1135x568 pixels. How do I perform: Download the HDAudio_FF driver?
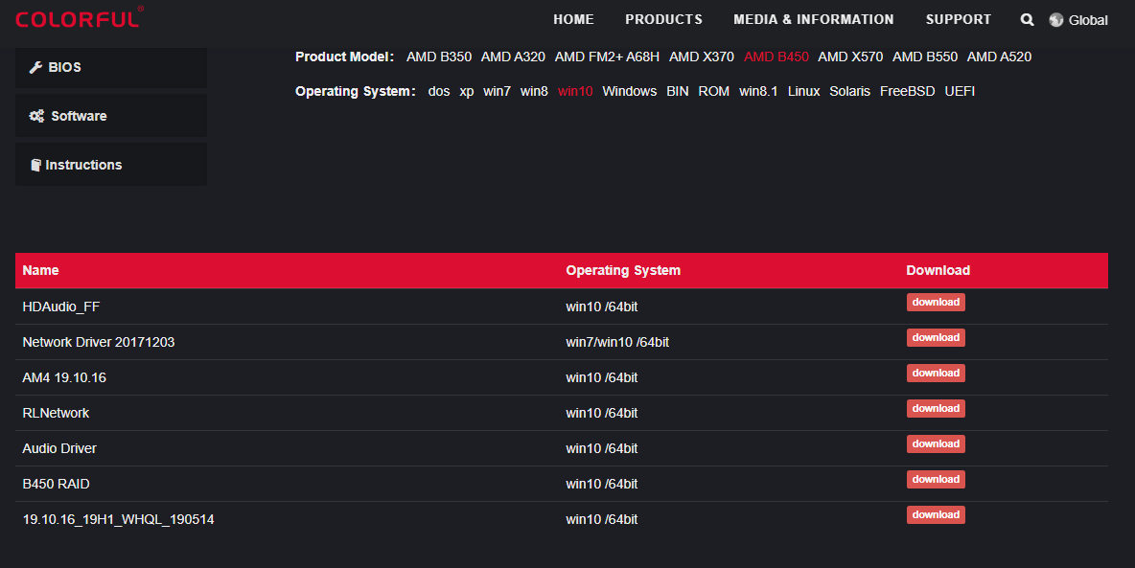point(936,303)
